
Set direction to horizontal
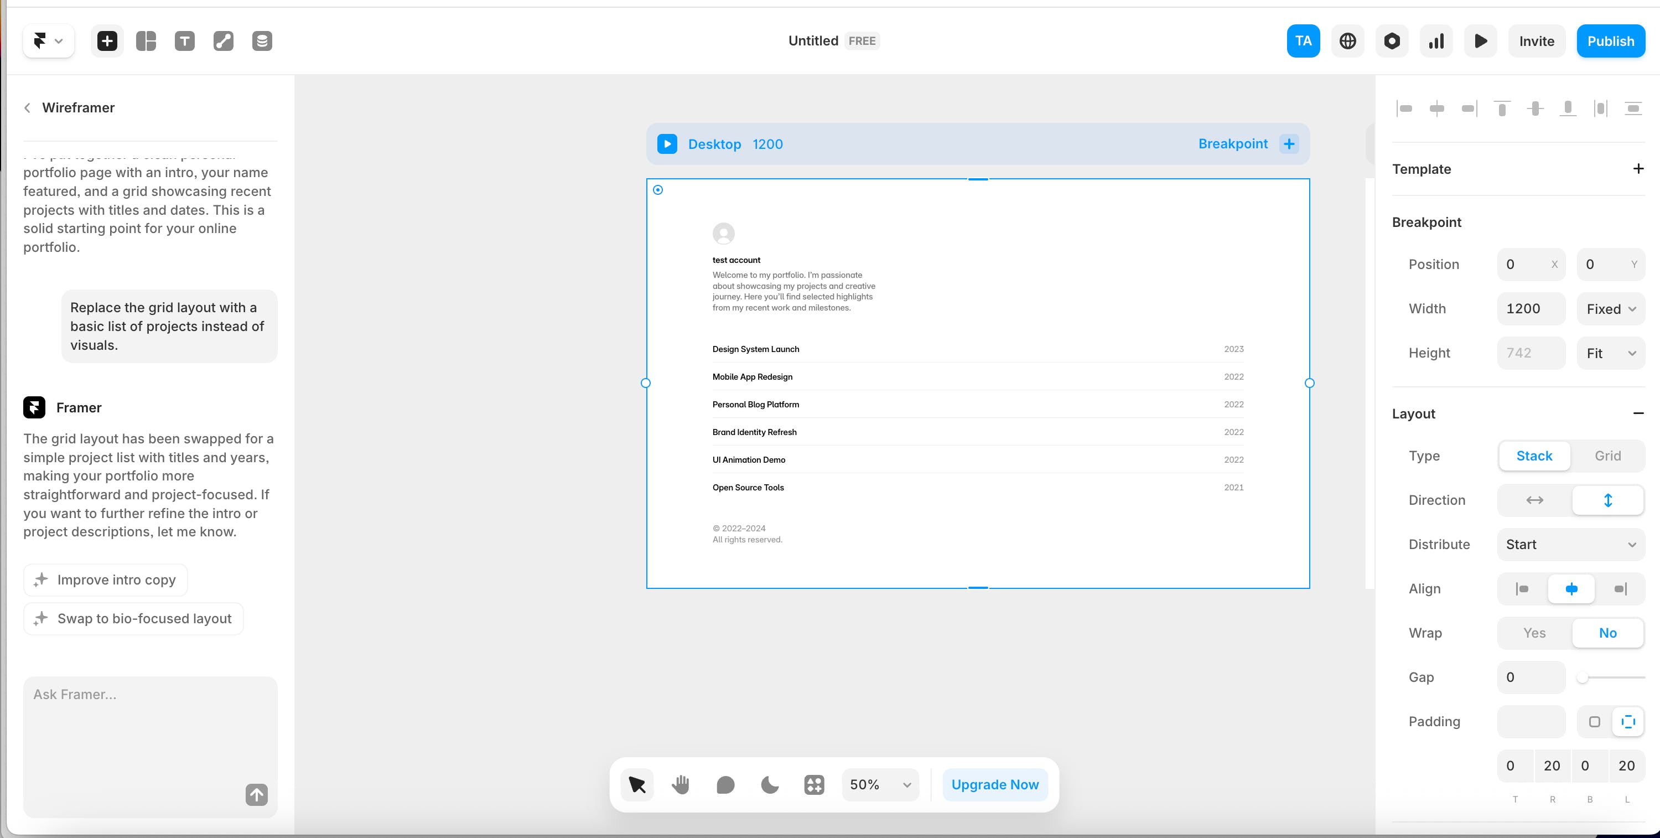(1534, 500)
